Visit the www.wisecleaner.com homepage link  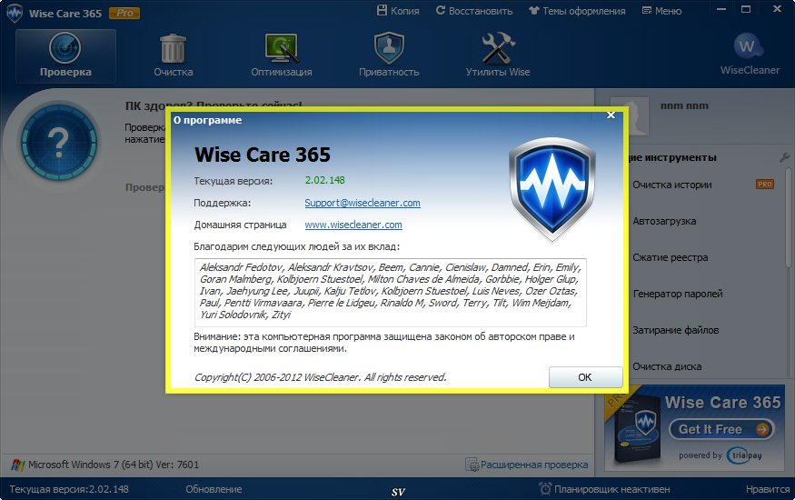coord(353,225)
